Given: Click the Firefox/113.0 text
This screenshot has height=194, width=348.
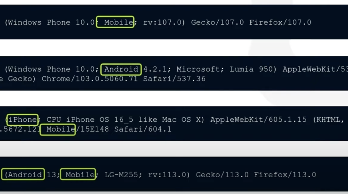Looking at the screenshot, I should click(x=285, y=175).
